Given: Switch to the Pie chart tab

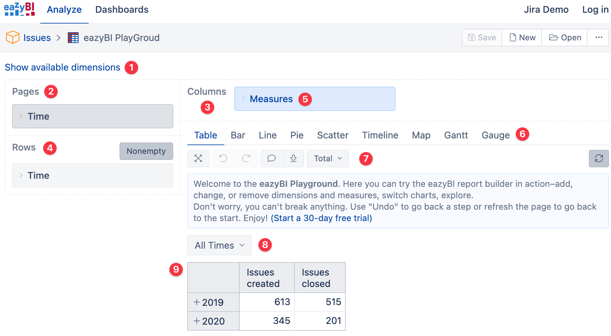Looking at the screenshot, I should point(297,135).
